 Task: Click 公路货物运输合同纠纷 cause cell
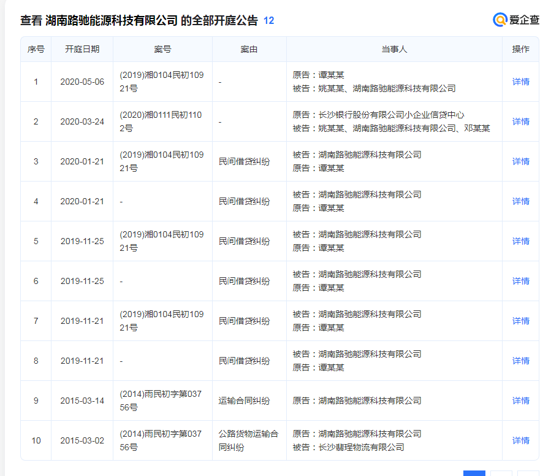point(248,440)
